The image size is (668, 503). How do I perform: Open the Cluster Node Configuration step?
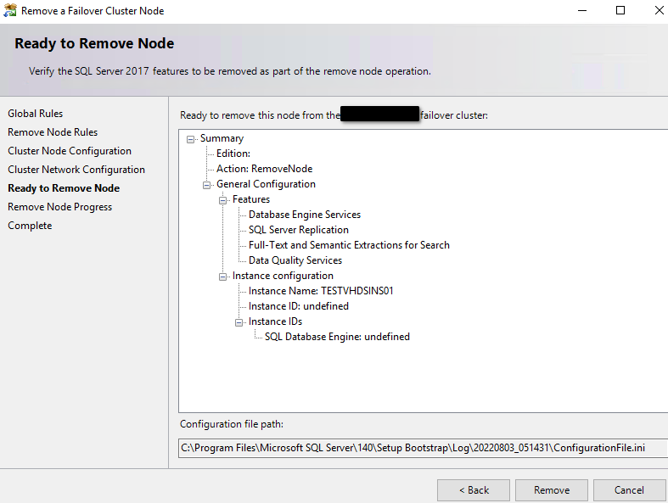tap(70, 151)
